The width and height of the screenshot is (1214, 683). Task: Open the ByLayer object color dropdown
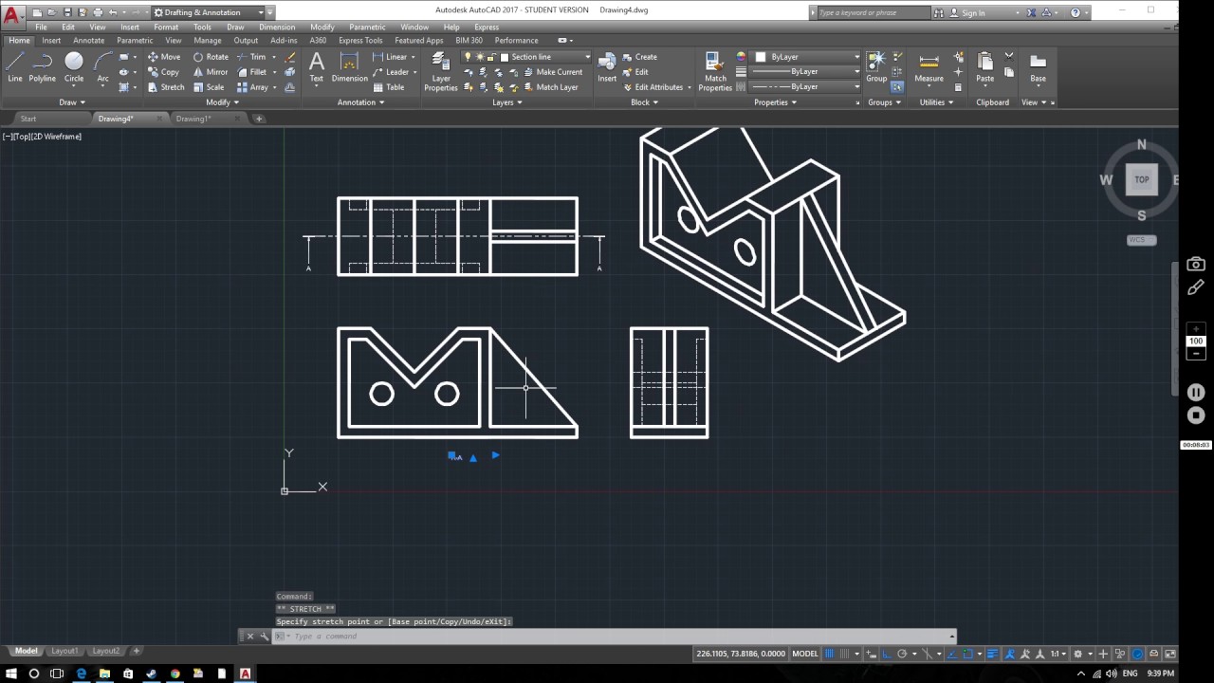tap(806, 57)
